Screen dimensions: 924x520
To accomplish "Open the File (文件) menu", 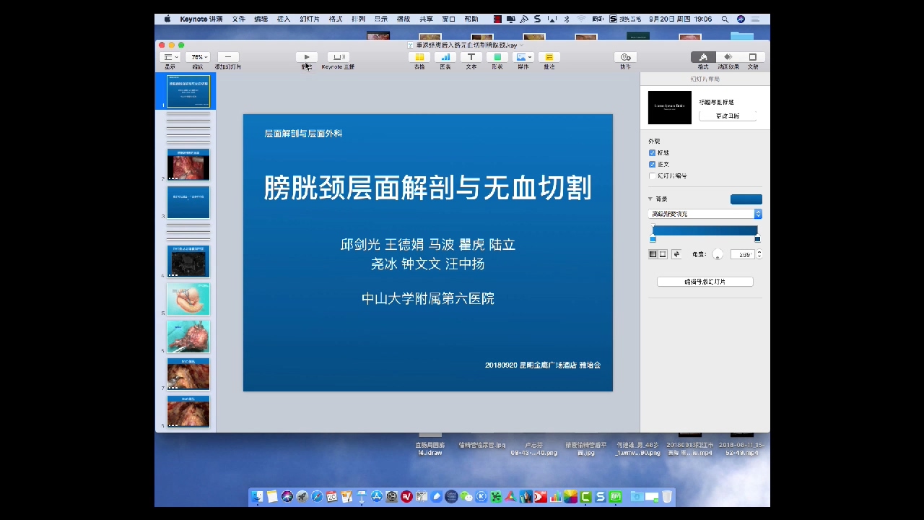I will point(238,19).
